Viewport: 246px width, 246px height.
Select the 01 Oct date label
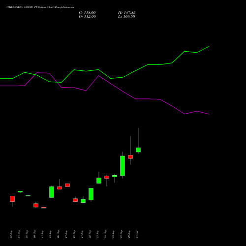(137, 234)
